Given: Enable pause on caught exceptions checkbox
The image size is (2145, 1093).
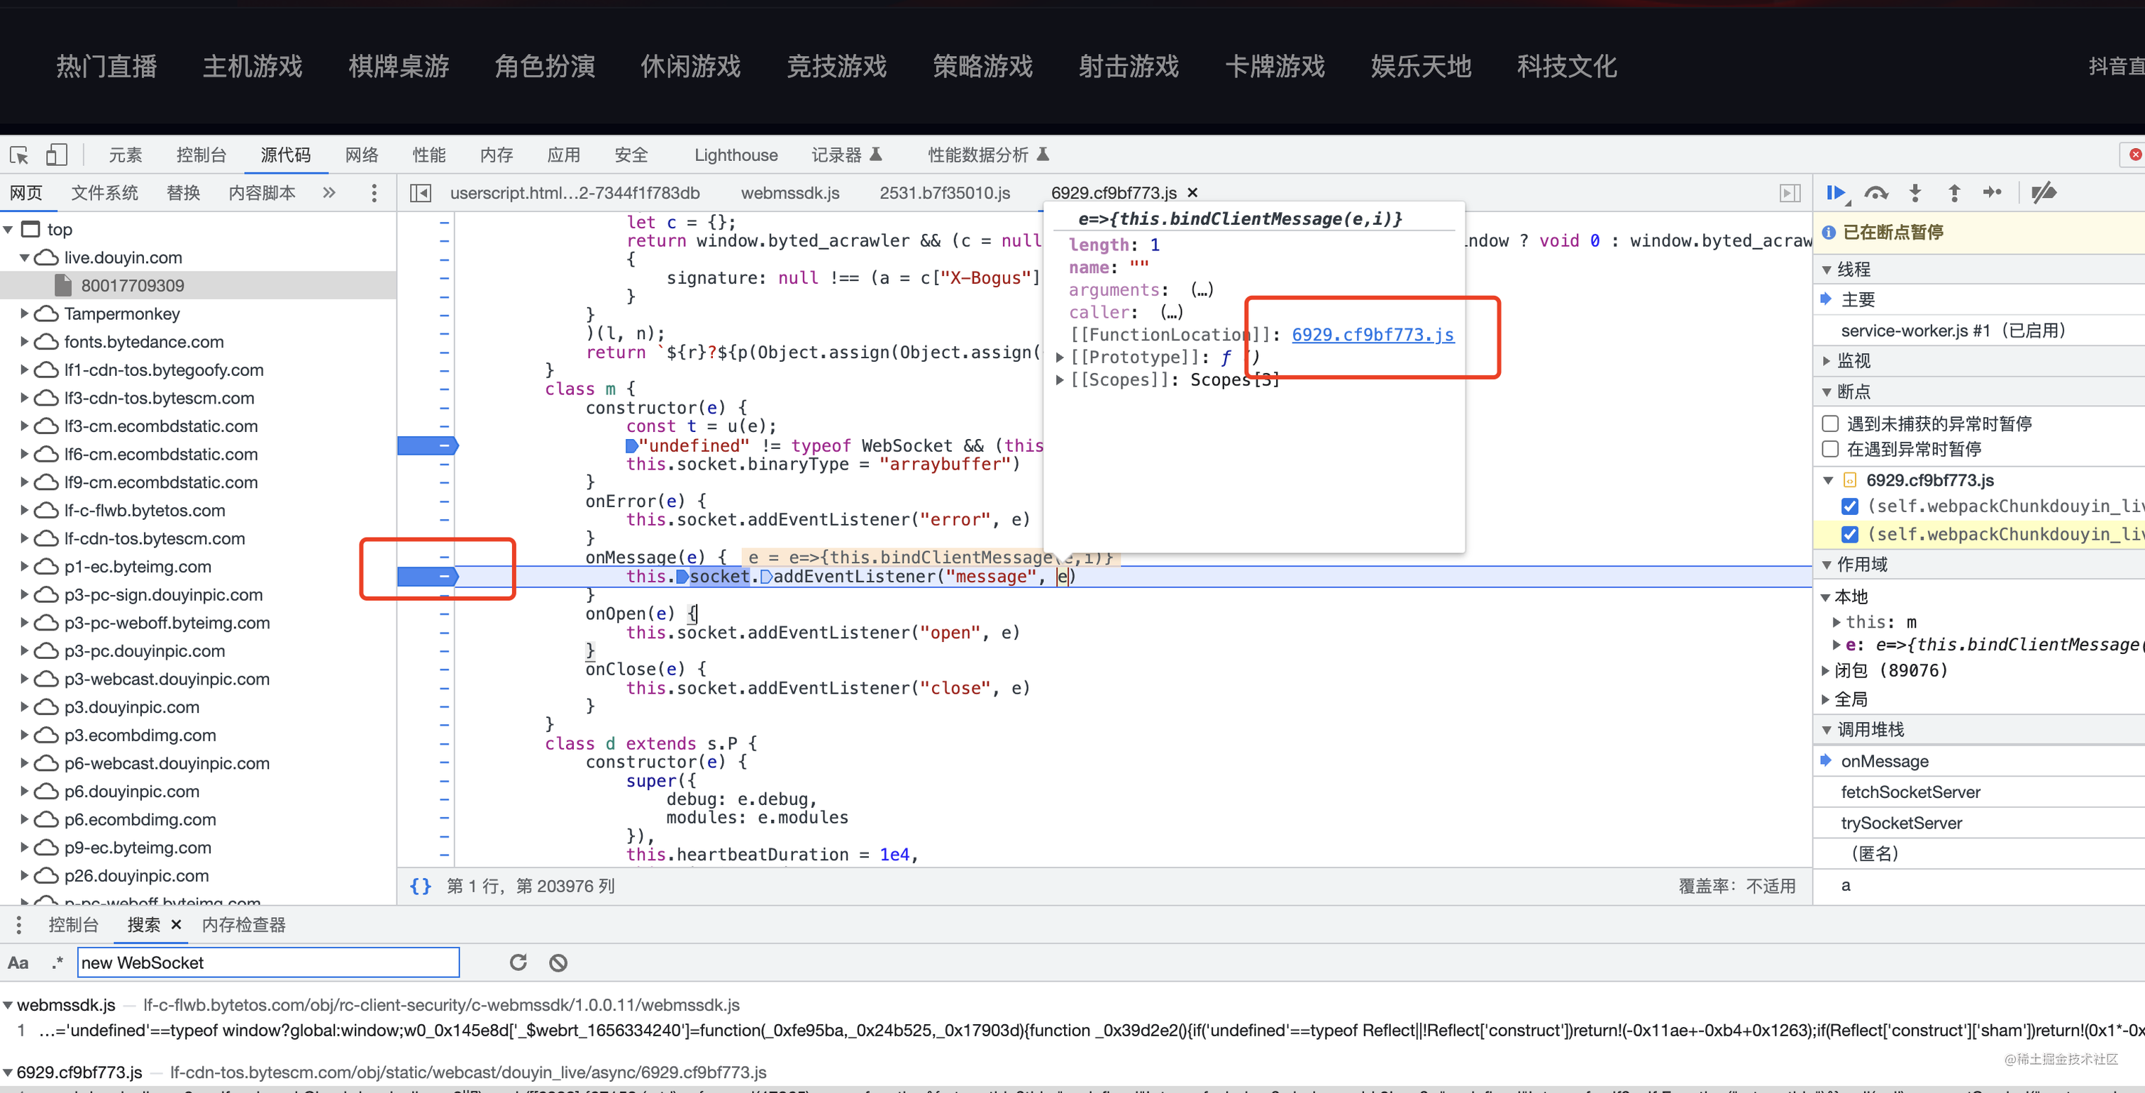Looking at the screenshot, I should coord(1830,450).
